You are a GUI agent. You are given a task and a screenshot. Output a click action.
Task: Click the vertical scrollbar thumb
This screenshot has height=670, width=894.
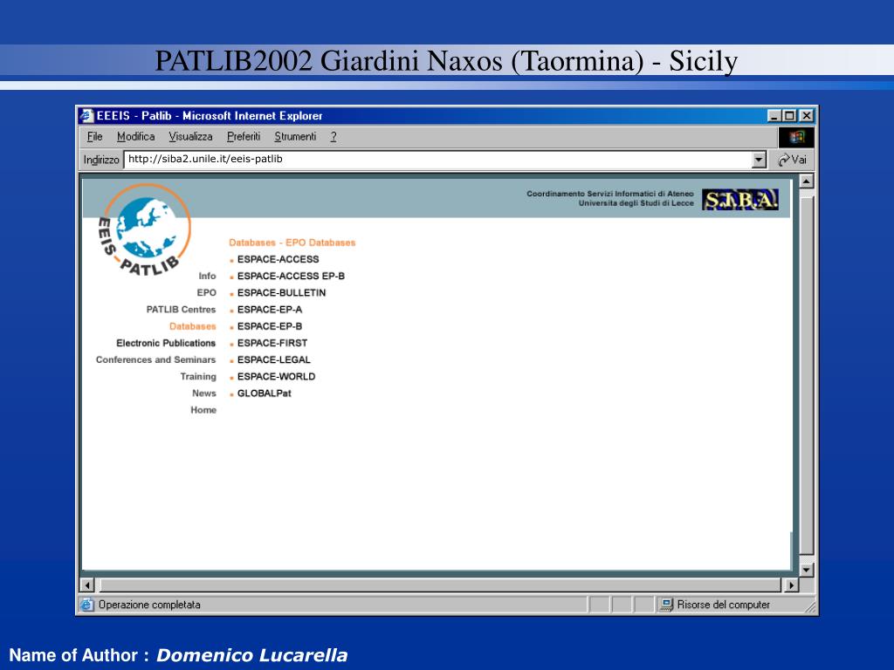pyautogui.click(x=806, y=375)
